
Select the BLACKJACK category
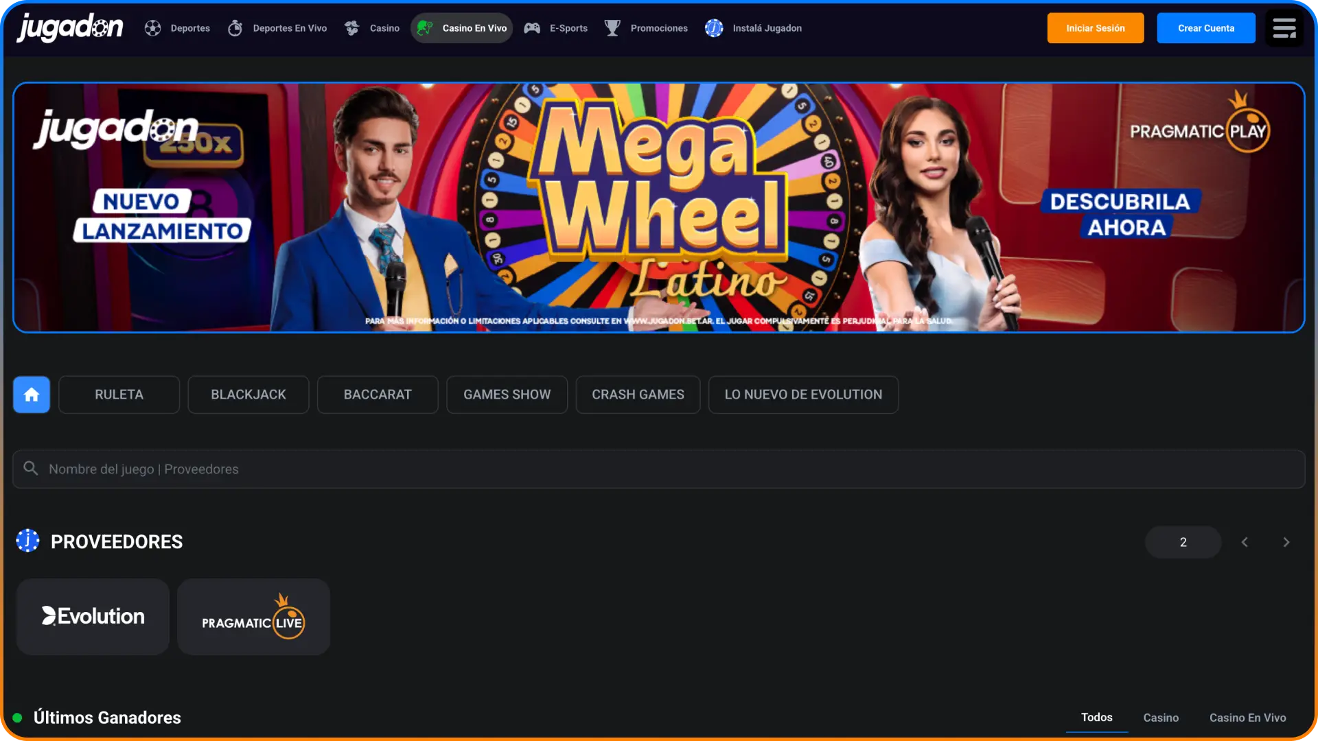pyautogui.click(x=248, y=395)
